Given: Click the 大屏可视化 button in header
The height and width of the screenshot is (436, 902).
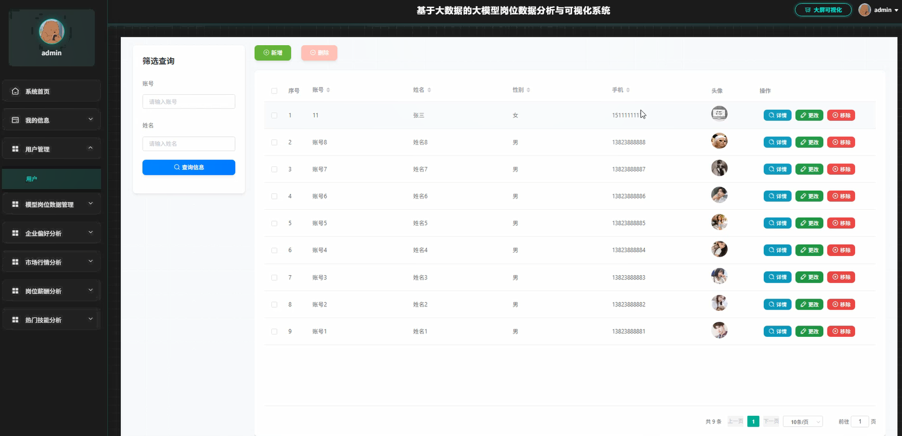Looking at the screenshot, I should [823, 10].
